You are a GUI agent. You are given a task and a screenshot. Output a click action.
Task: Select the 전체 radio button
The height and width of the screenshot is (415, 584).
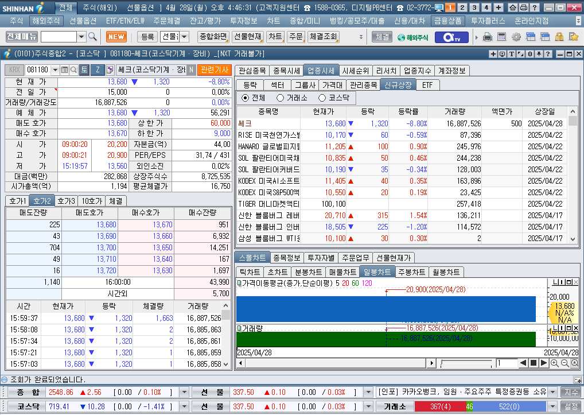(x=245, y=98)
